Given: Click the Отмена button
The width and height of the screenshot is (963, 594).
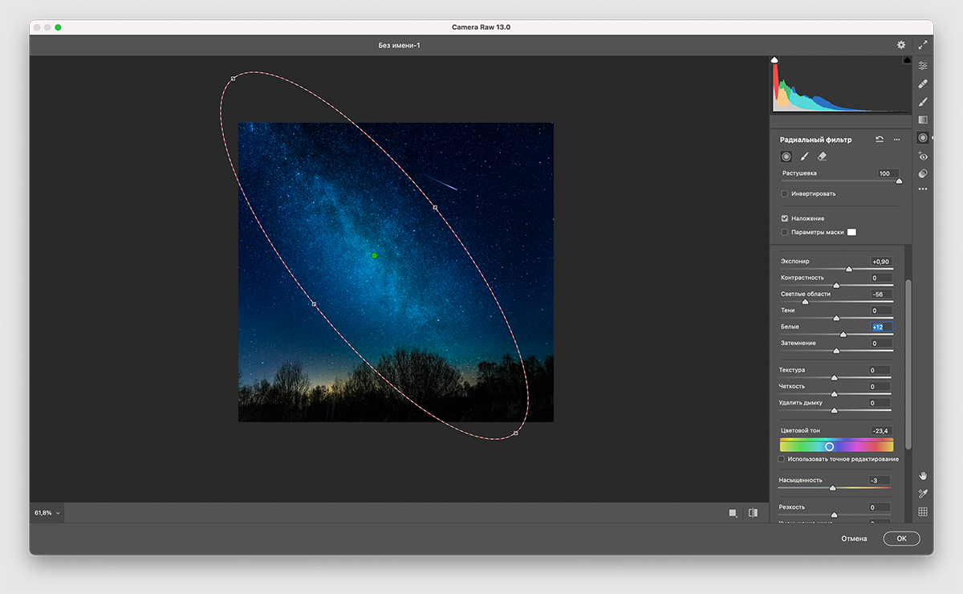Looking at the screenshot, I should pos(854,539).
